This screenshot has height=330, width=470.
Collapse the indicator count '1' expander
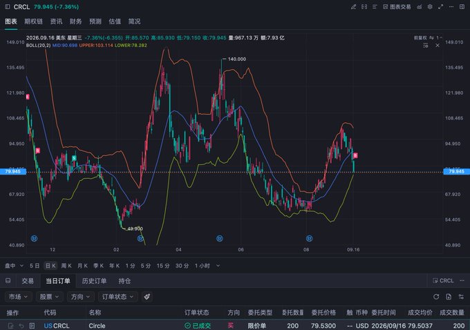(439, 38)
